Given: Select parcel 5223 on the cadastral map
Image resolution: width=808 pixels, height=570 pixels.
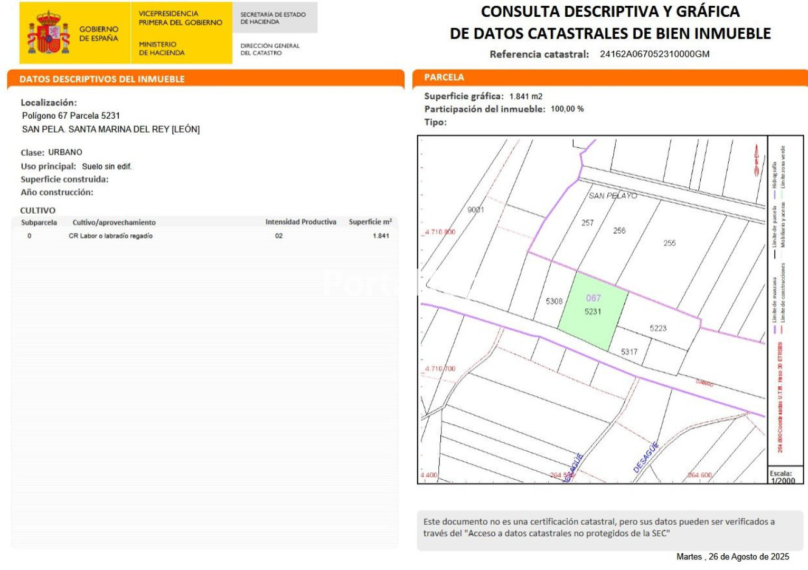Looking at the screenshot, I should click(x=658, y=328).
